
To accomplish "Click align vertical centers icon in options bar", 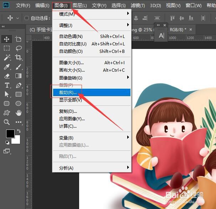I will click(x=182, y=18).
